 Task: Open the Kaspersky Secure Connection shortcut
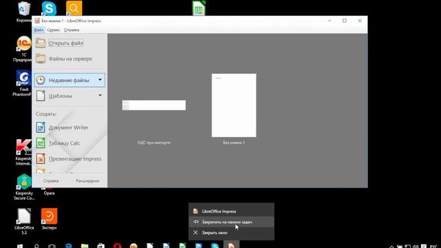click(x=24, y=187)
